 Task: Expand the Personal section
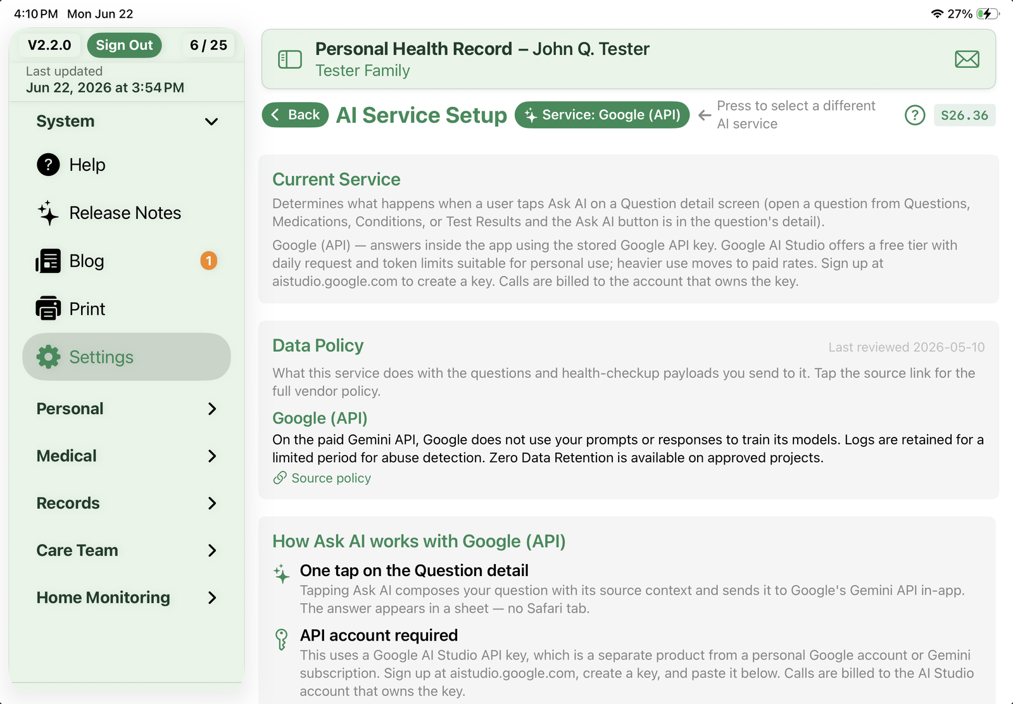pyautogui.click(x=127, y=409)
